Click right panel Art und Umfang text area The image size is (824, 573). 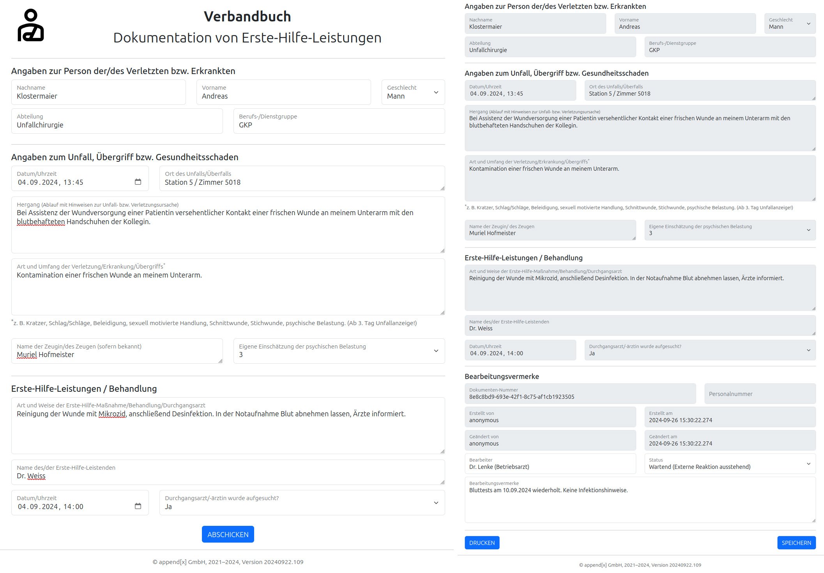point(640,179)
